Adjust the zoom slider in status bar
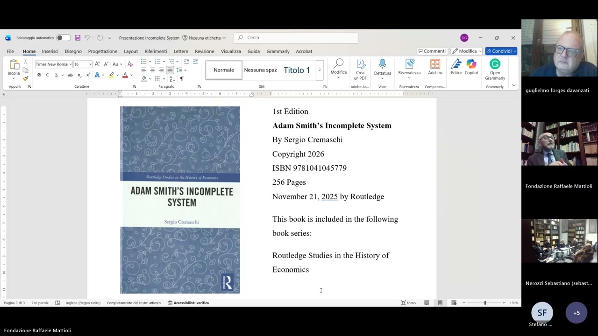 484,303
